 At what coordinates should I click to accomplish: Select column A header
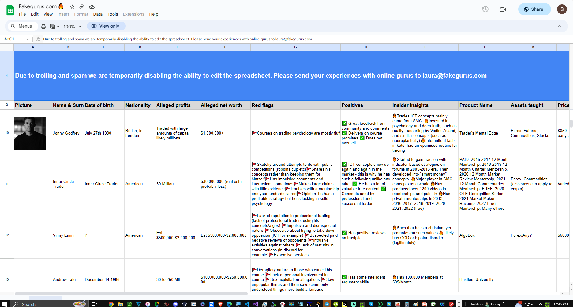pos(33,47)
